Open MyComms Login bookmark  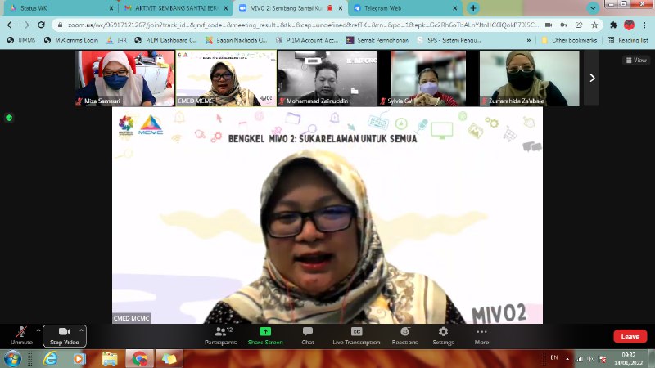71,40
